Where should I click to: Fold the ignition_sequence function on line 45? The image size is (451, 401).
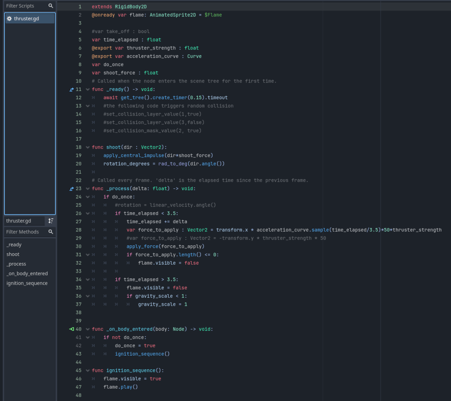point(88,371)
